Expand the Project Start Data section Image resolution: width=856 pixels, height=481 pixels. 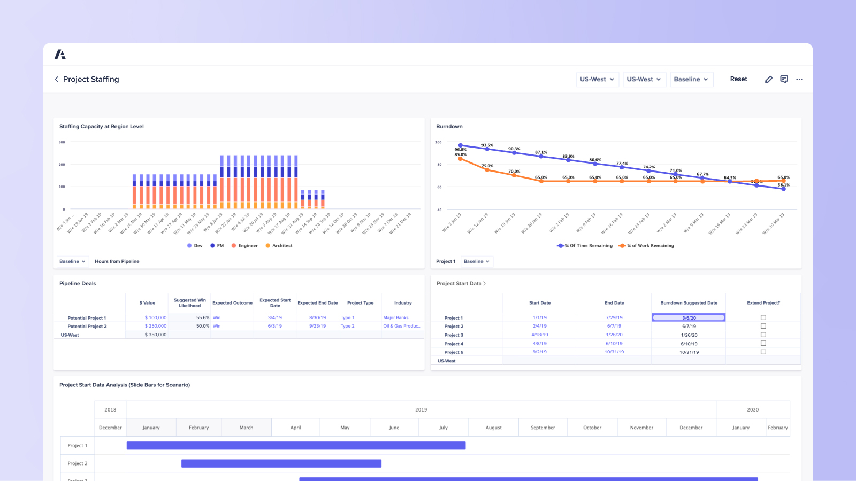pos(484,283)
